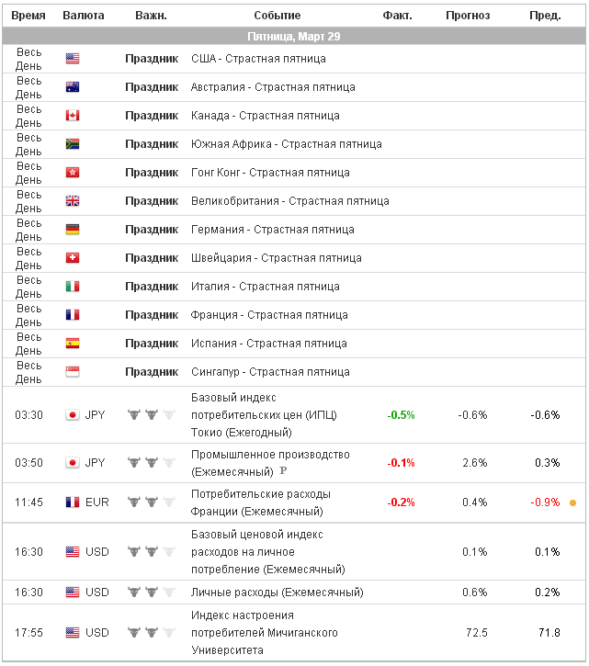The image size is (589, 666).
Task: Click the preliminary 'P' icon beside Промышленное производство
Action: point(283,471)
